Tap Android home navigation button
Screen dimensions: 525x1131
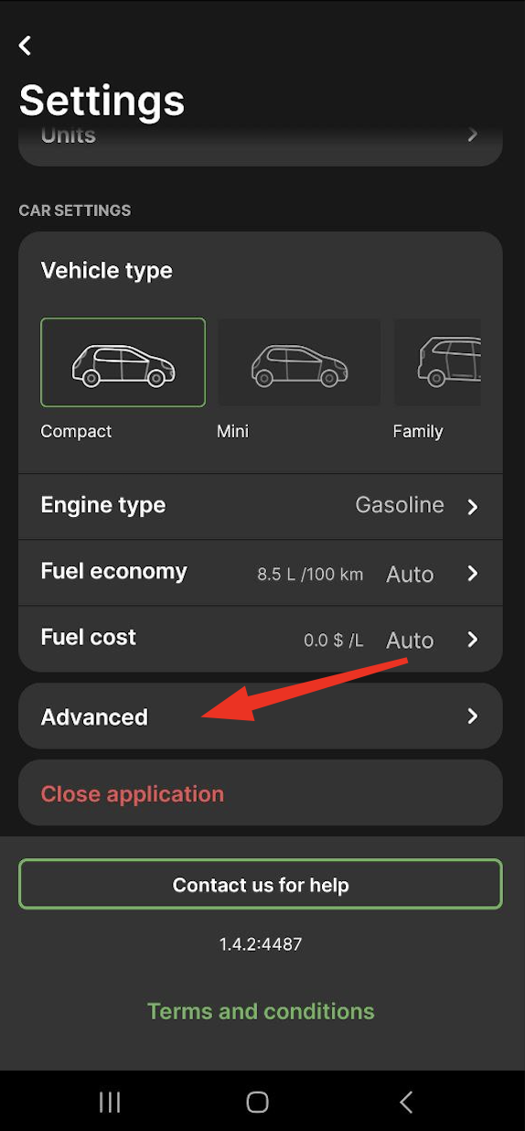[x=258, y=1102]
